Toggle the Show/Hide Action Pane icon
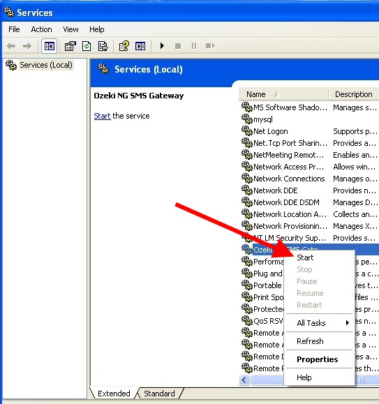 (140, 46)
